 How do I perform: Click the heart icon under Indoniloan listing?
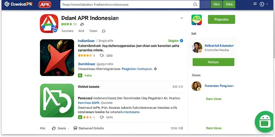102,55
